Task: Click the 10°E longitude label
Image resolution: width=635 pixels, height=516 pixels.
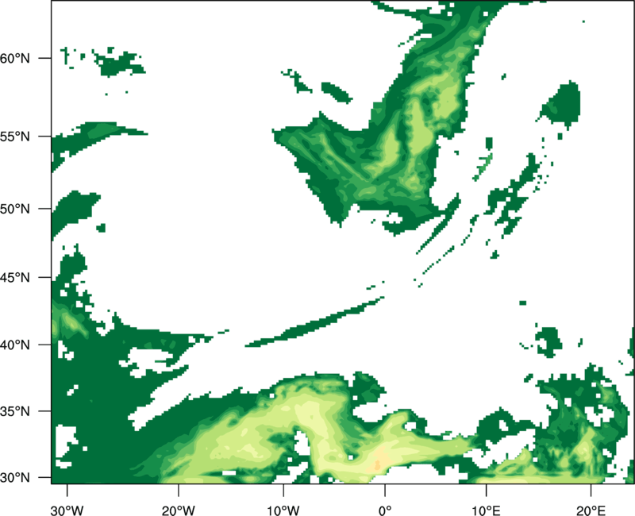Action: 486,510
